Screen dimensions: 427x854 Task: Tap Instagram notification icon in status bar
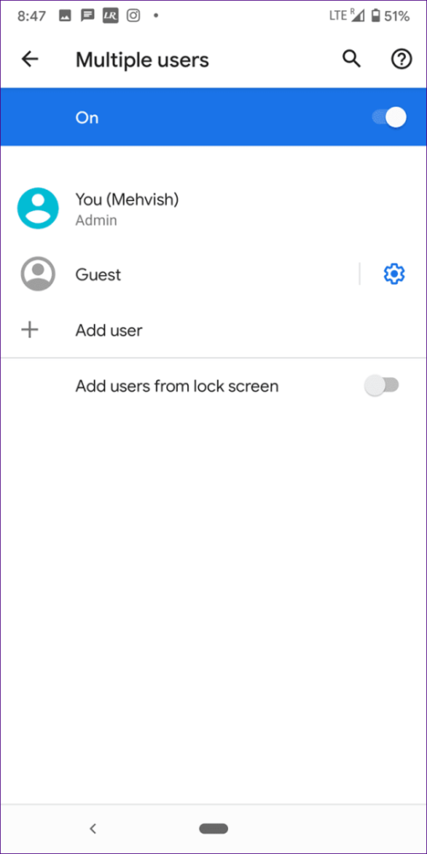tap(133, 15)
